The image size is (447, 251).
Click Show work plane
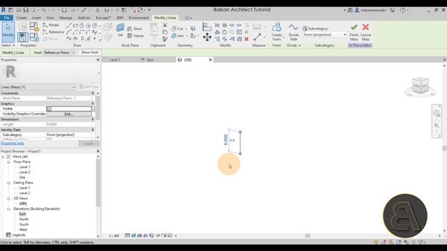pyautogui.click(x=135, y=29)
